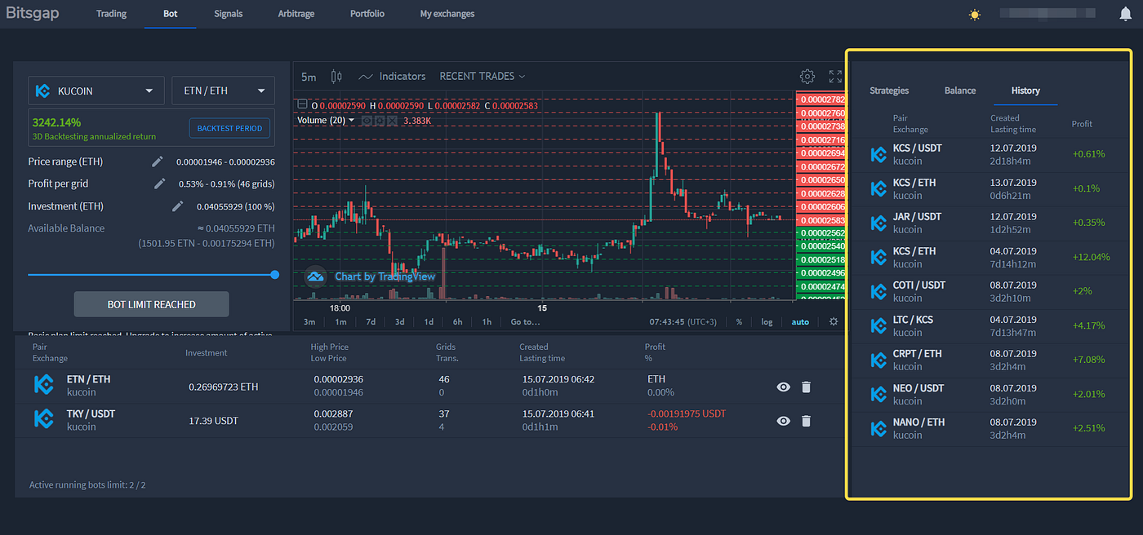
Task: Toggle chart fullscreen icon
Action: point(835,77)
